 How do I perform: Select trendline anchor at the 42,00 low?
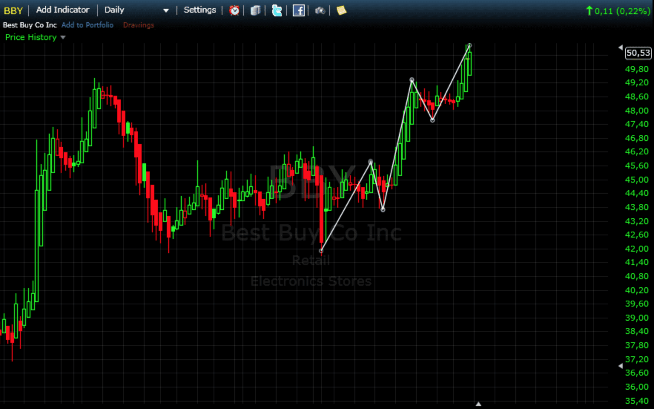coord(321,251)
